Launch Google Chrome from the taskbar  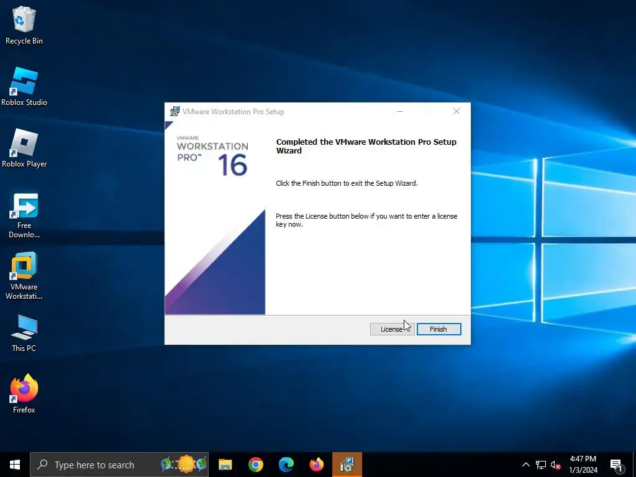point(255,465)
